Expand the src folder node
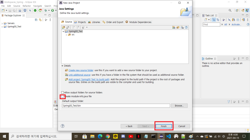Image resolution: width=250 pixels, height=140 pixels. coord(66,35)
